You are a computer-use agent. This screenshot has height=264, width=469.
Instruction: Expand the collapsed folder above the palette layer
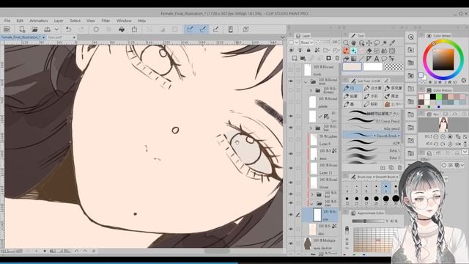point(311,90)
